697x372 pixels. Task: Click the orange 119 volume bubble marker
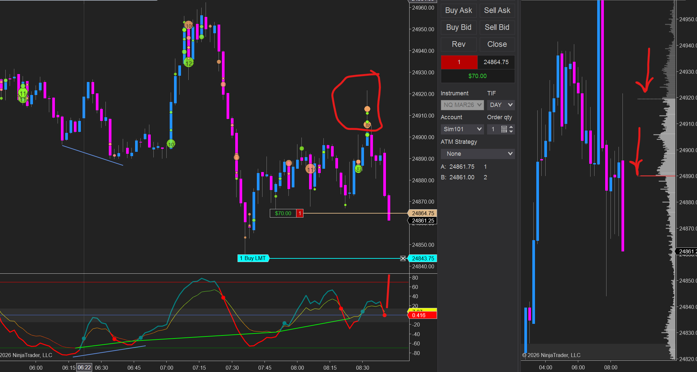pyautogui.click(x=310, y=169)
